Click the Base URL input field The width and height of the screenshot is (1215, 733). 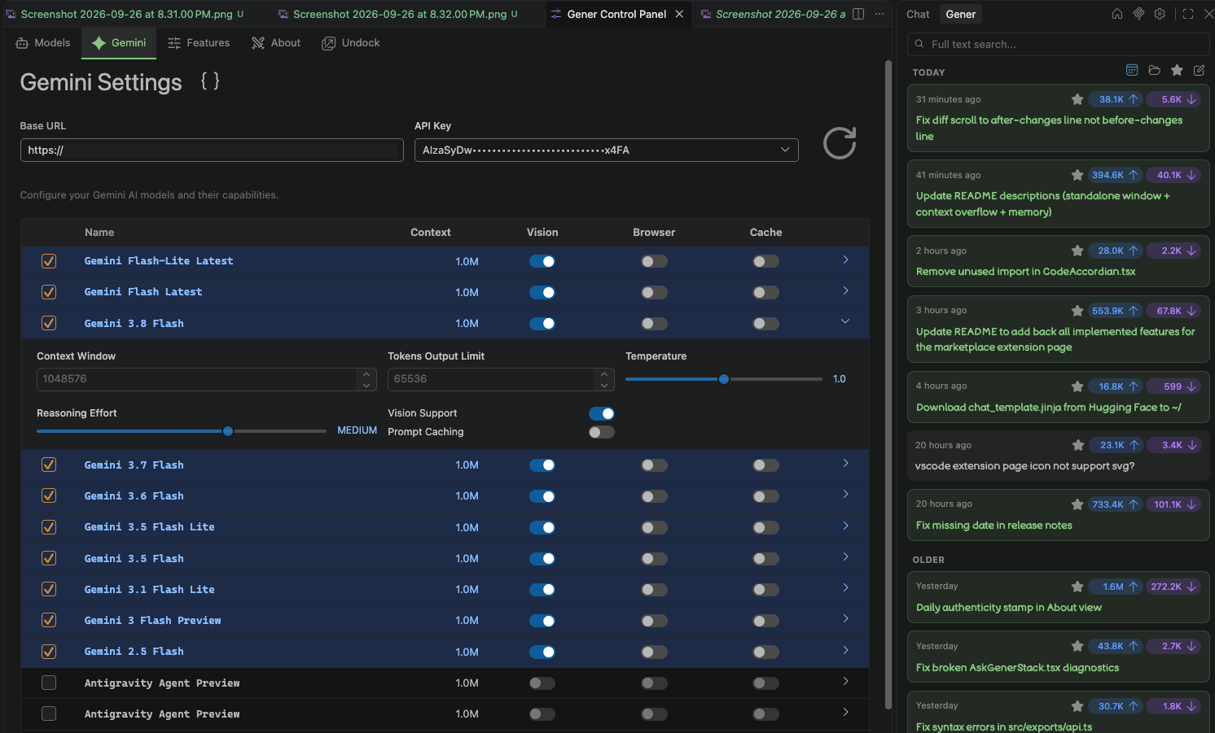[x=212, y=150]
